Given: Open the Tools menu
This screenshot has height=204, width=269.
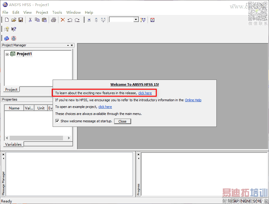Looking at the screenshot, I should click(57, 13).
